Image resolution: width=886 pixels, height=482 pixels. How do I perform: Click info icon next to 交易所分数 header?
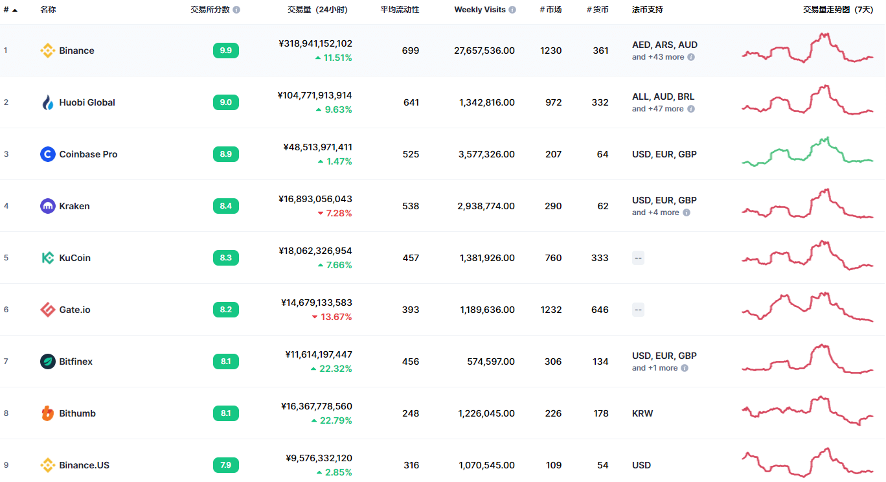click(x=236, y=10)
